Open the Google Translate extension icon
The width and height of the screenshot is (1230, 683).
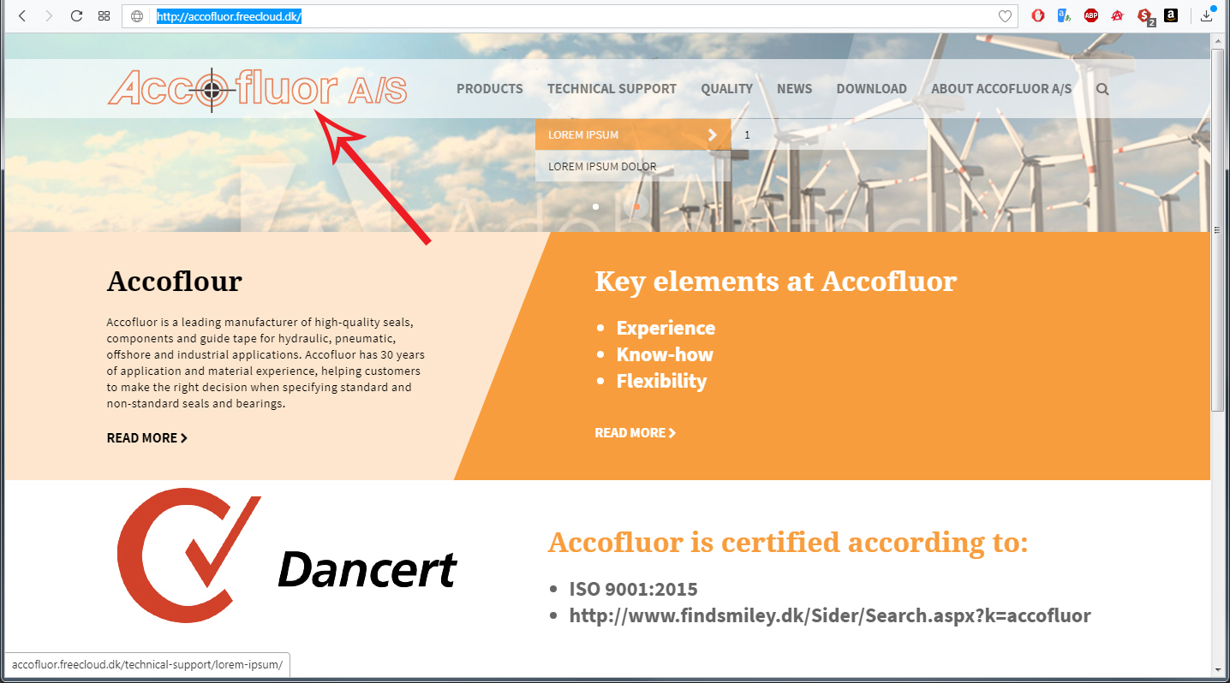click(x=1064, y=15)
